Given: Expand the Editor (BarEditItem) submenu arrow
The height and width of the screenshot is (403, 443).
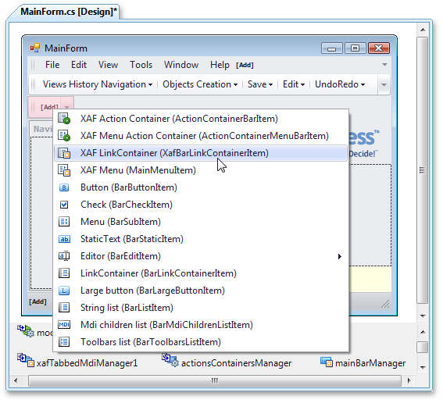Looking at the screenshot, I should pyautogui.click(x=340, y=256).
